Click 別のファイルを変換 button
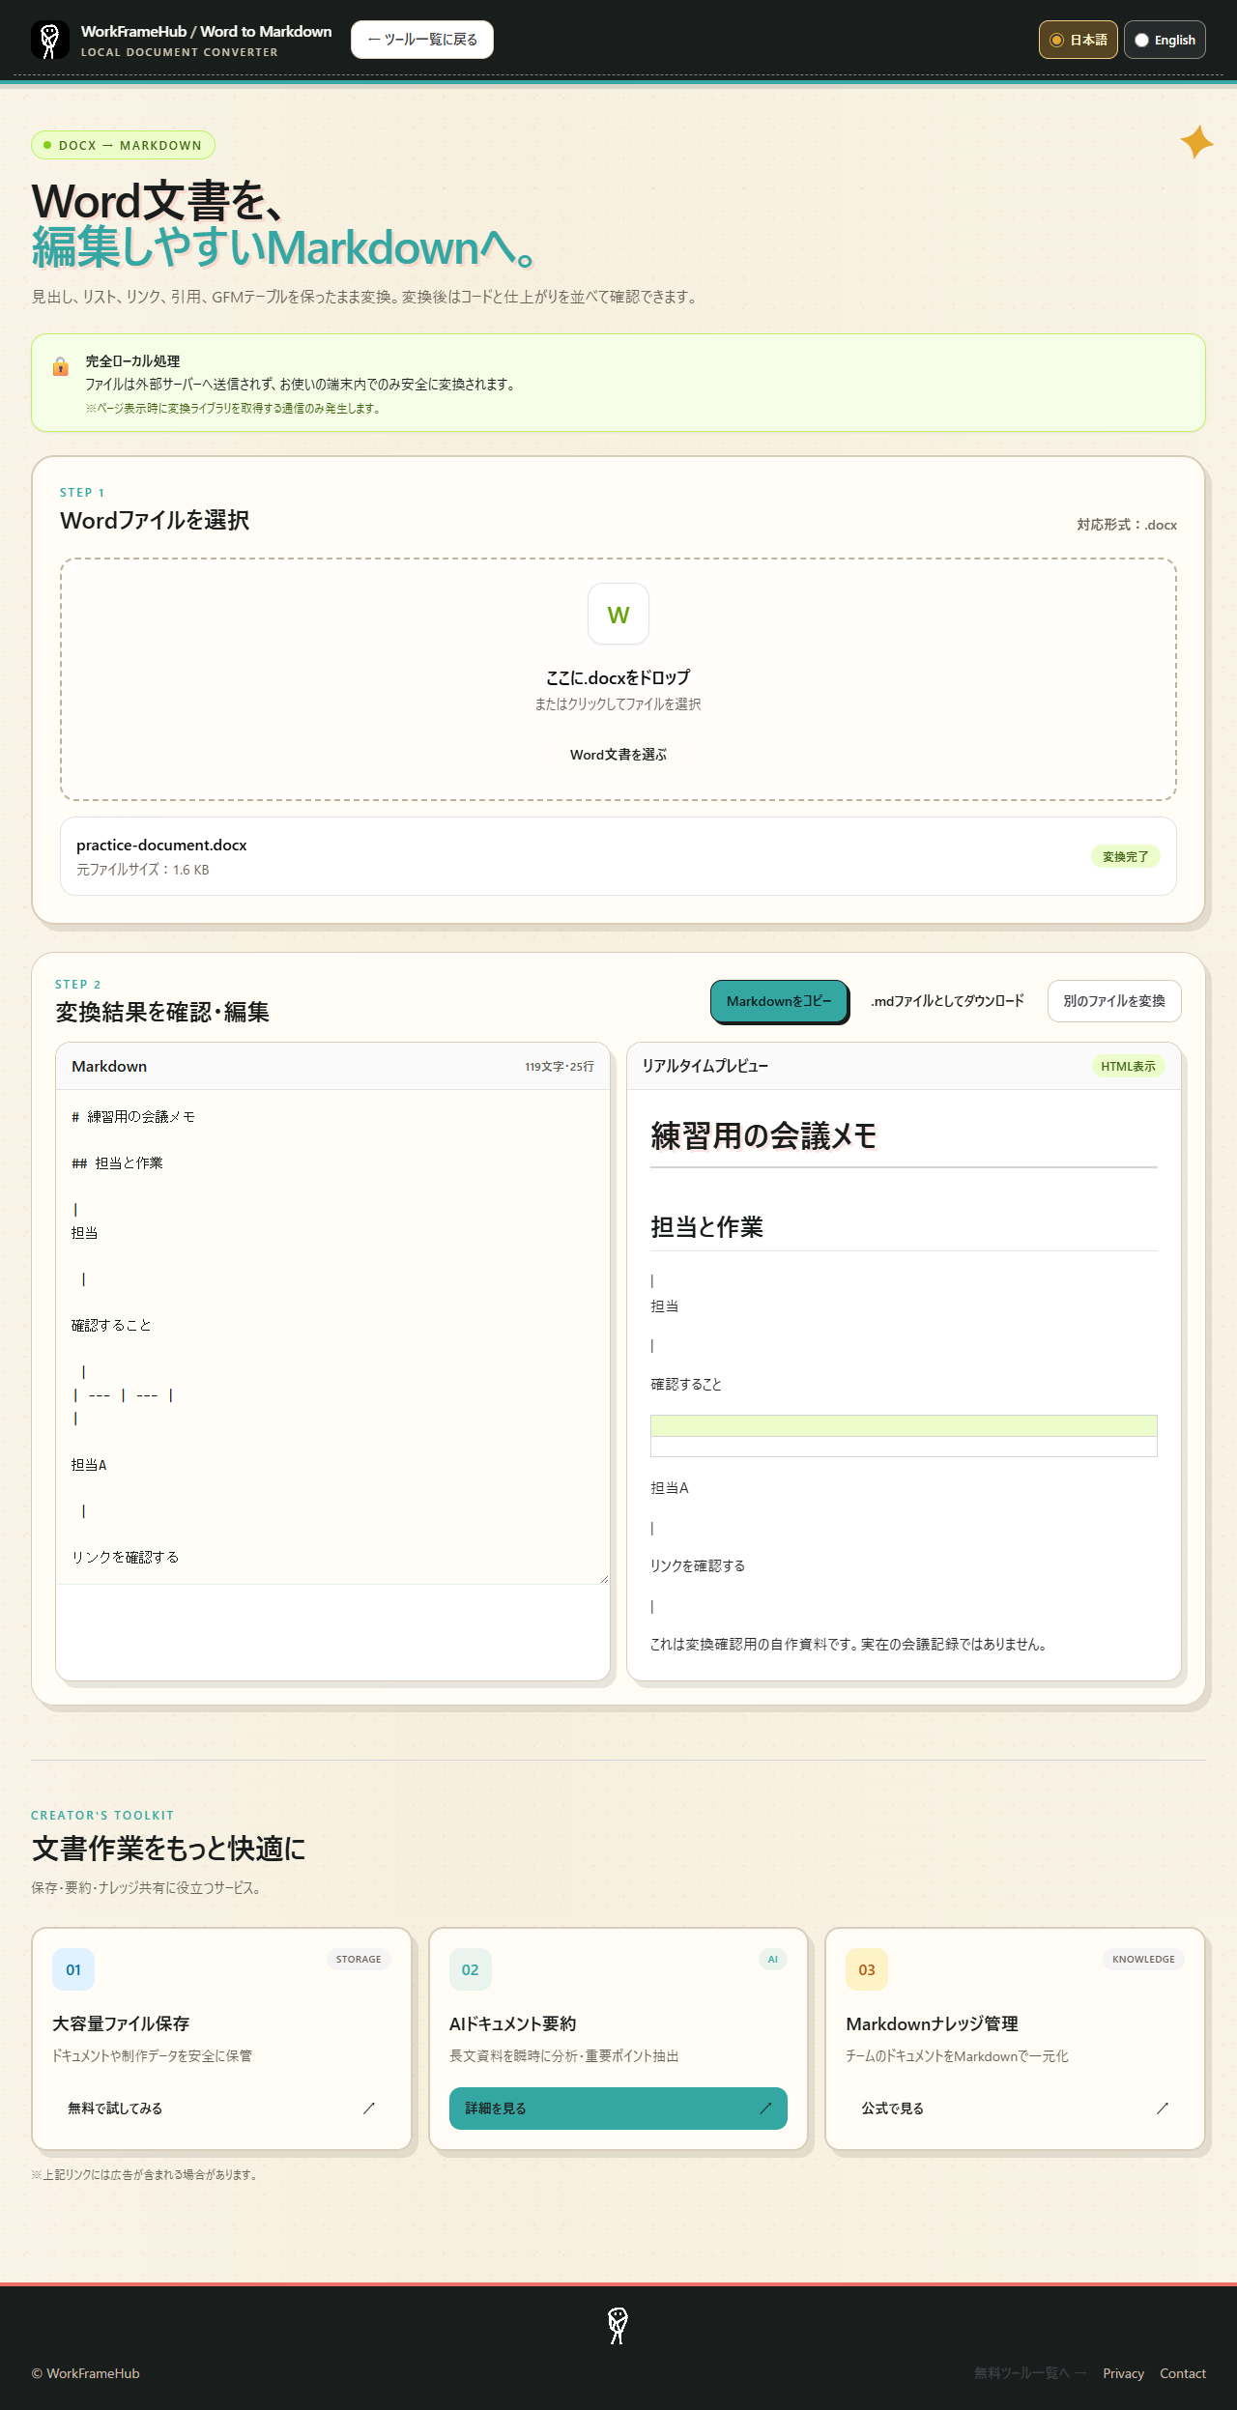The image size is (1237, 2410). 1114,1001
